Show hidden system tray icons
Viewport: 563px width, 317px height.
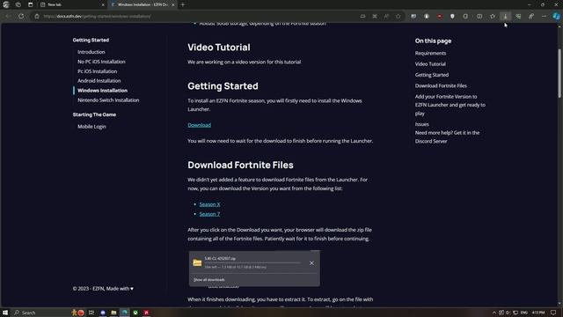click(x=494, y=313)
